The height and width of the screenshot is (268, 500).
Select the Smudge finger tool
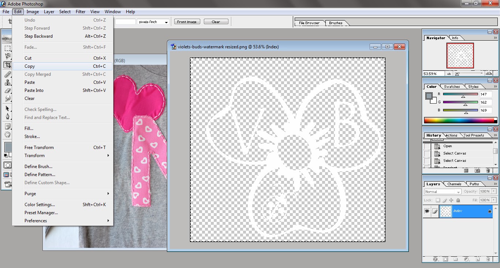(7, 98)
